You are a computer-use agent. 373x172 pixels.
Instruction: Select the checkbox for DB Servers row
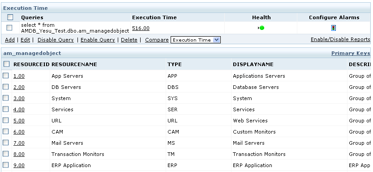point(5,87)
